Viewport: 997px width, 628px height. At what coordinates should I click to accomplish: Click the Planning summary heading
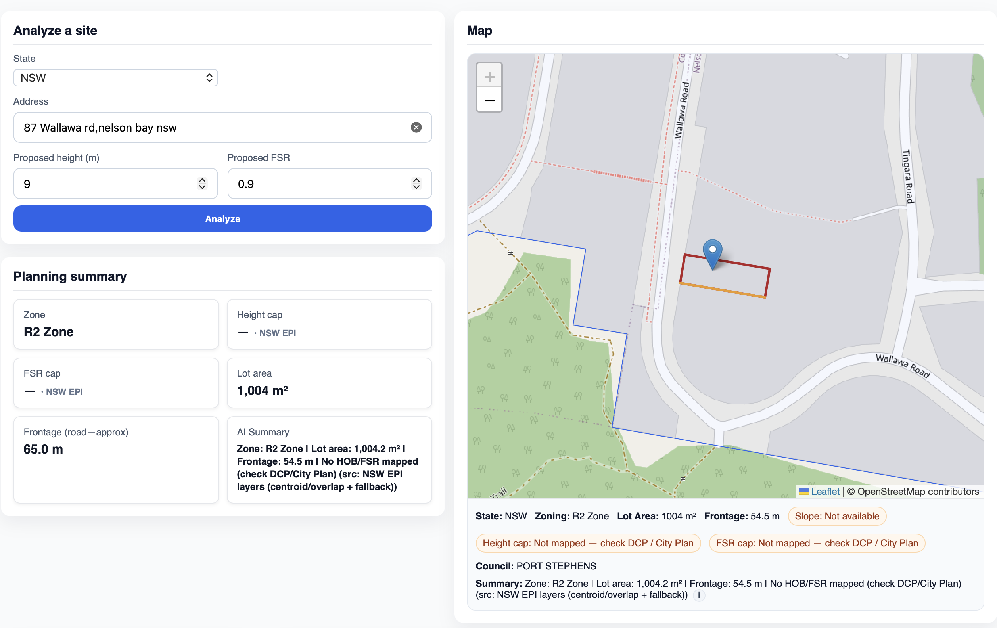point(70,276)
